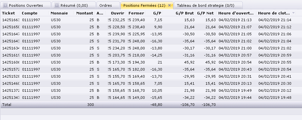This screenshot has height=120, width=302.
Task: Sort by Heure d'ouverture column header
Action: [x=236, y=13]
